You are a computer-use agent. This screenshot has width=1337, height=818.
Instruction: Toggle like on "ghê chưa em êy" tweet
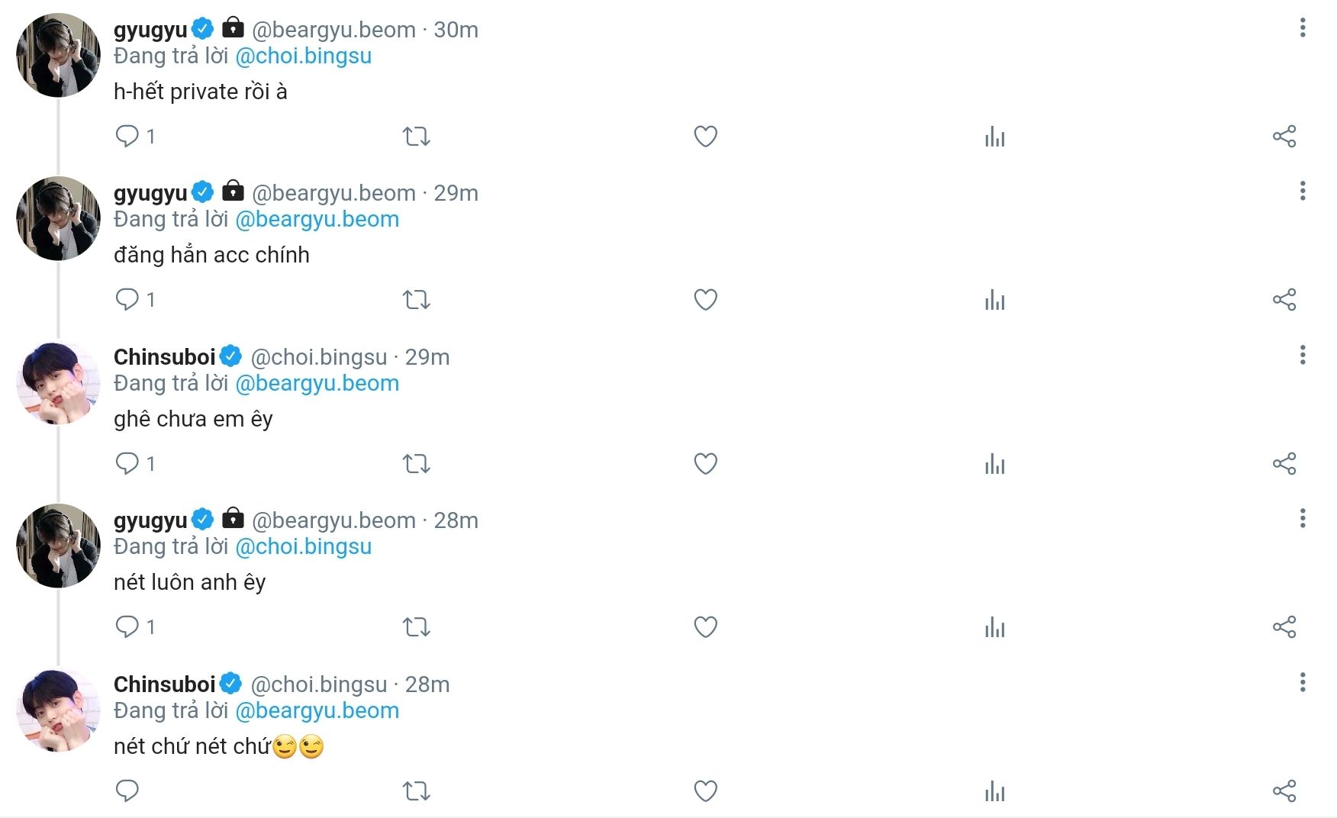point(705,463)
